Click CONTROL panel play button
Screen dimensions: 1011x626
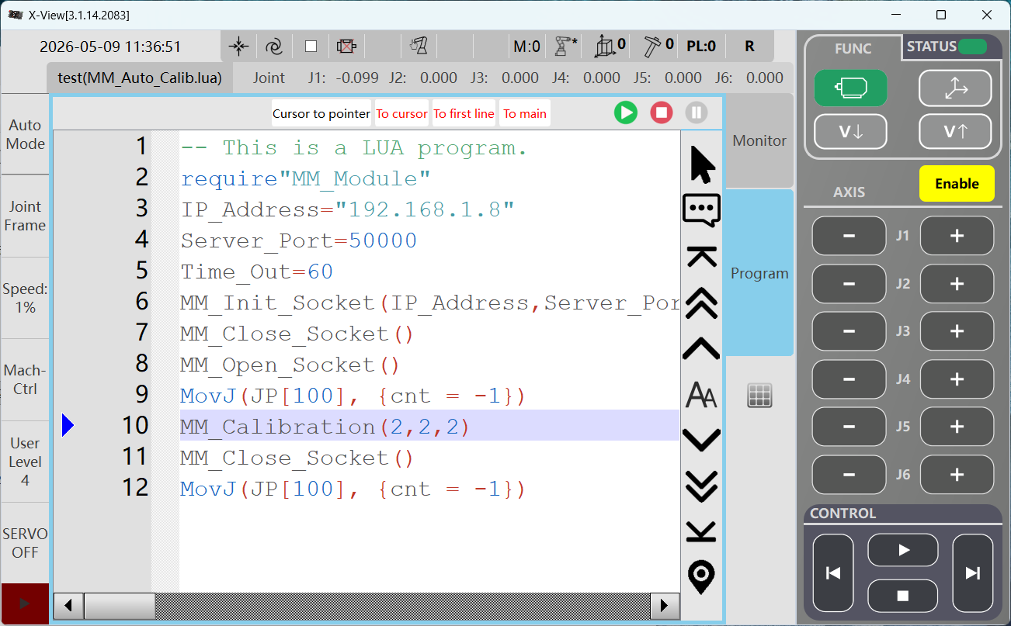(903, 550)
